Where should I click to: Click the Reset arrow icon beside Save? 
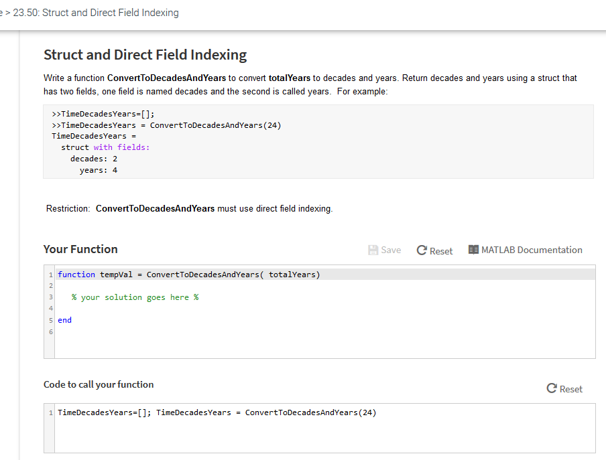coord(422,250)
